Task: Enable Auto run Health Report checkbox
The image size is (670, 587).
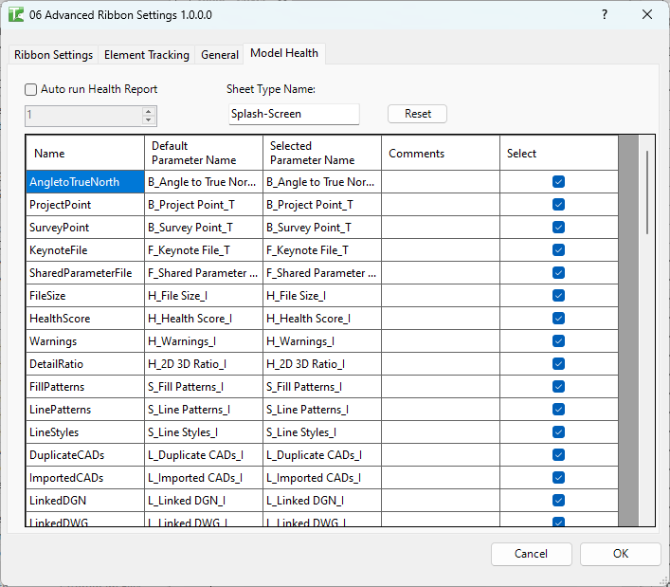Action: coord(31,89)
